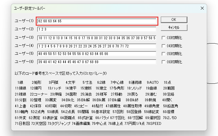
Task: Click the code text 22:コーナー
Action: coord(39,94)
